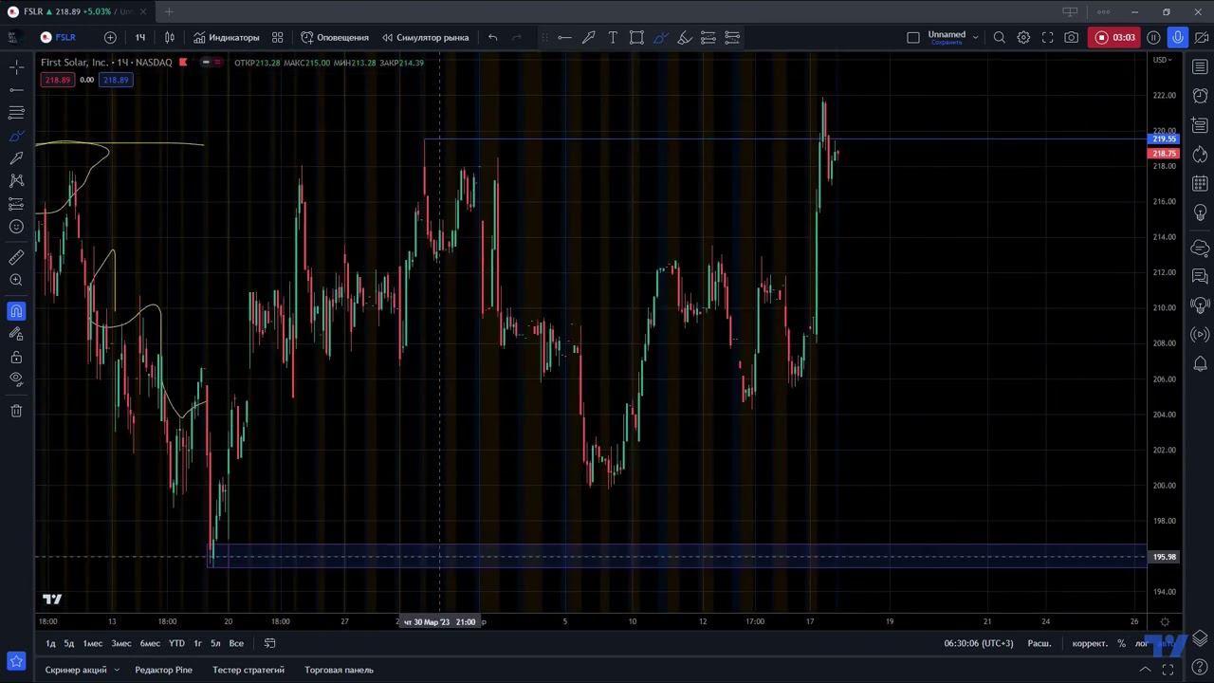Select arrow tool in favorites toolbar
The image size is (1214, 683).
click(x=589, y=37)
